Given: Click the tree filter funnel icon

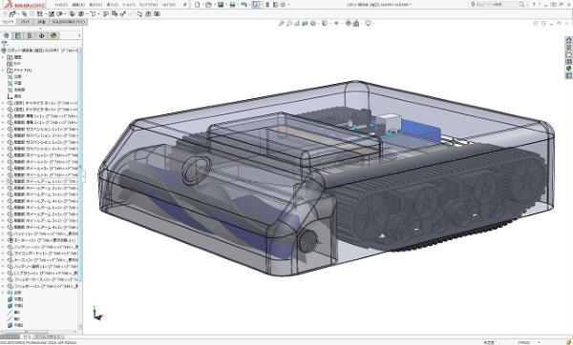Looking at the screenshot, I should (x=5, y=44).
